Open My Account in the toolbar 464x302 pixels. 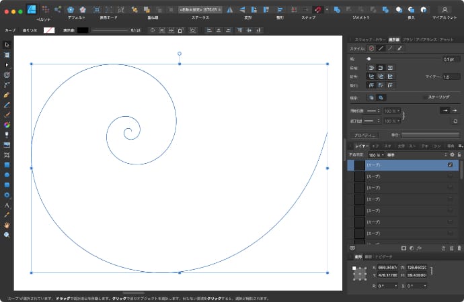pos(445,9)
